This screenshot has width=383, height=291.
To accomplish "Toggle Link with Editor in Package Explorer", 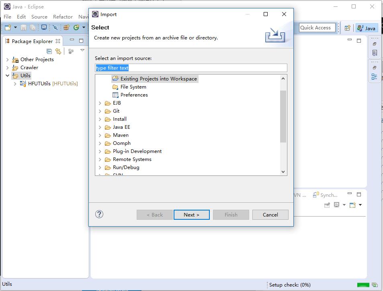I will (58, 51).
